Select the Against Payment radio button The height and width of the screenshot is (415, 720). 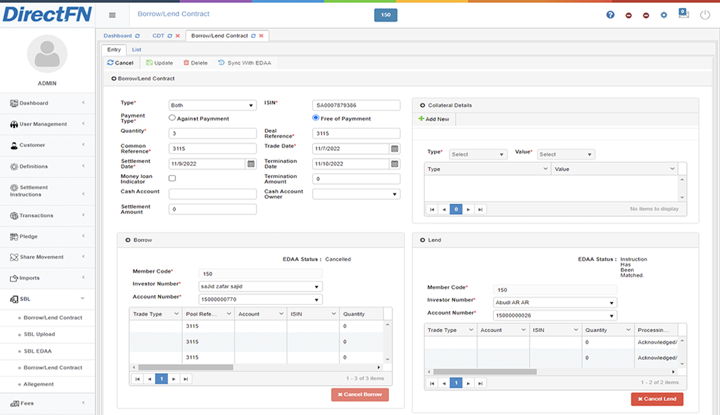(172, 118)
